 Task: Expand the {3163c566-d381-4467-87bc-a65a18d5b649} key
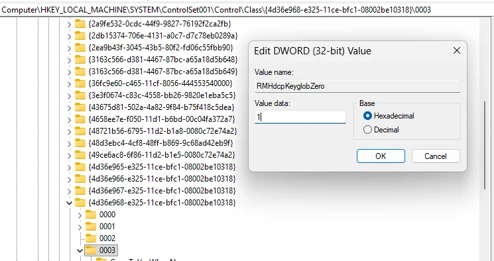point(70,72)
